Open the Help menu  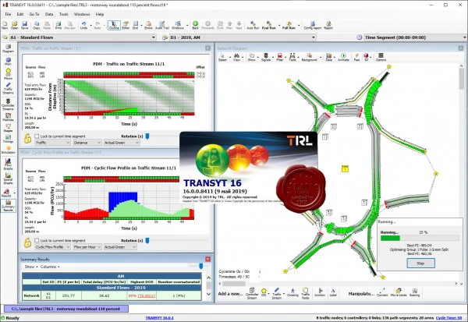[100, 14]
